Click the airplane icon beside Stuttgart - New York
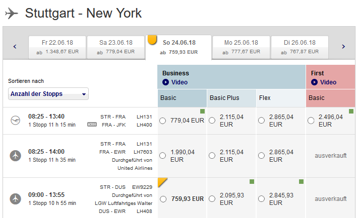Screen dimensions: 356x218 (x=12, y=13)
